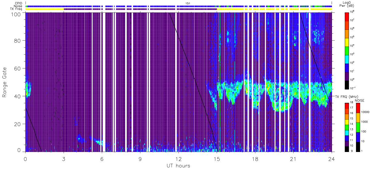Image resolution: width=373 pixels, height=172 pixels.
Task: Pick the blue segment of the NOISE colorbar
Action: [x=358, y=137]
